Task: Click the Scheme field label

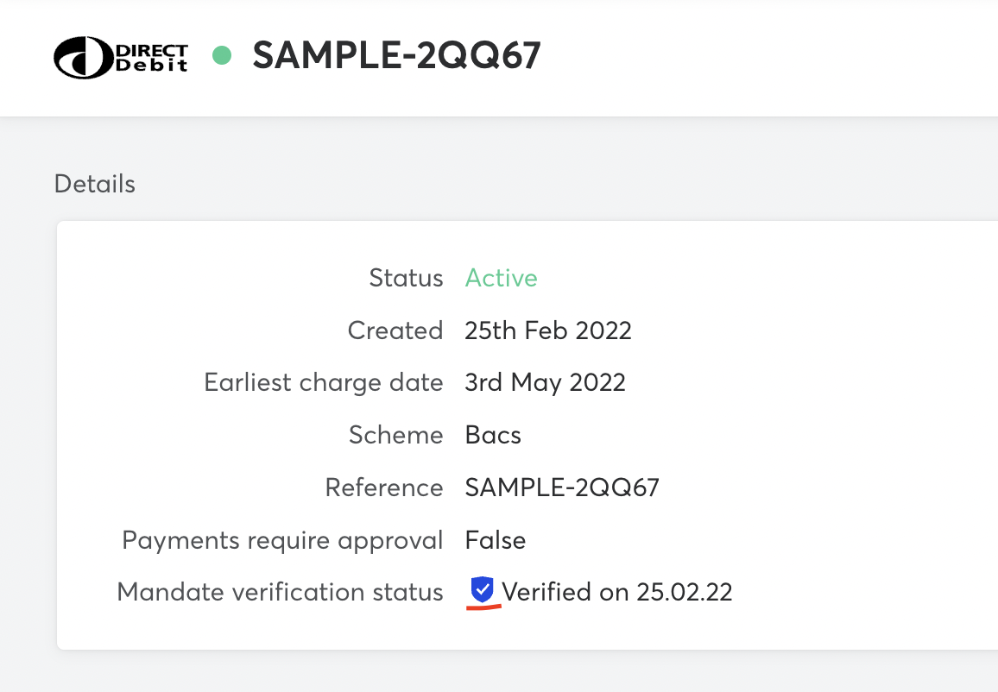Action: click(395, 435)
